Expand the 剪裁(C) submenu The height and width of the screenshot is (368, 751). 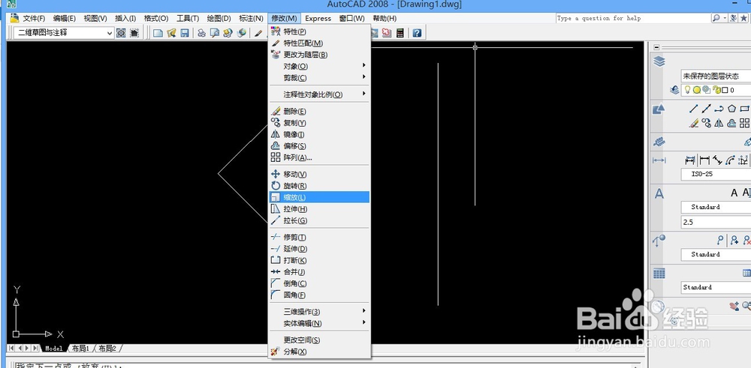pyautogui.click(x=319, y=77)
